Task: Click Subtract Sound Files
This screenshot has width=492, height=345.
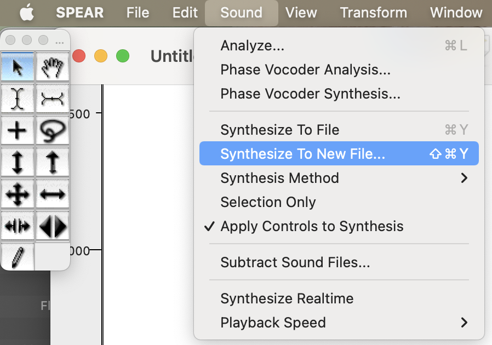Action: click(295, 262)
